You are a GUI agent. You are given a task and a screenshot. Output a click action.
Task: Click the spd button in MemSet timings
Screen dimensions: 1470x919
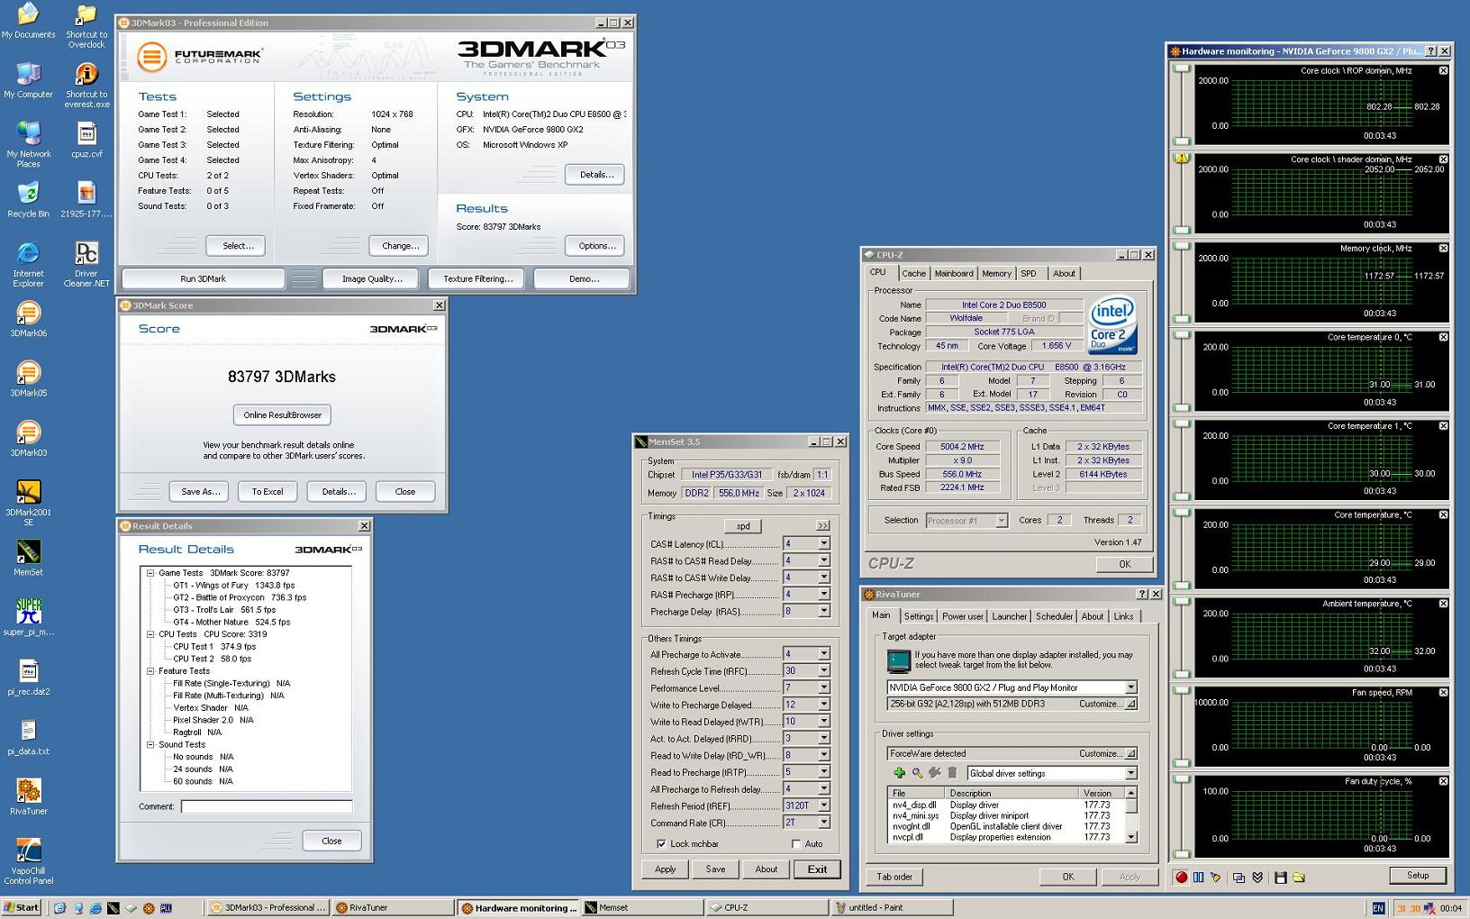click(x=743, y=526)
